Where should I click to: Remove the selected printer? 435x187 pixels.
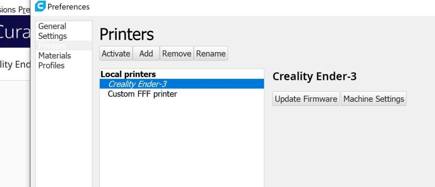177,53
